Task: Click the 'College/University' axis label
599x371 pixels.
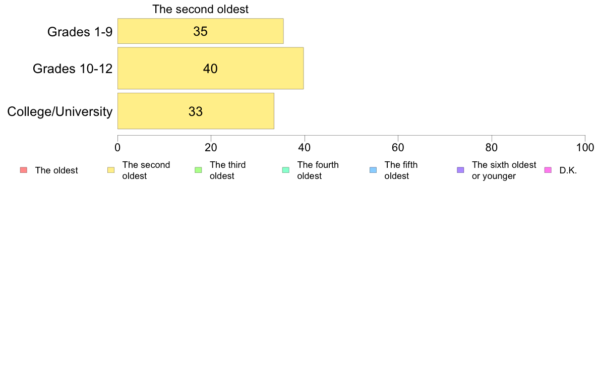Action: (x=60, y=111)
